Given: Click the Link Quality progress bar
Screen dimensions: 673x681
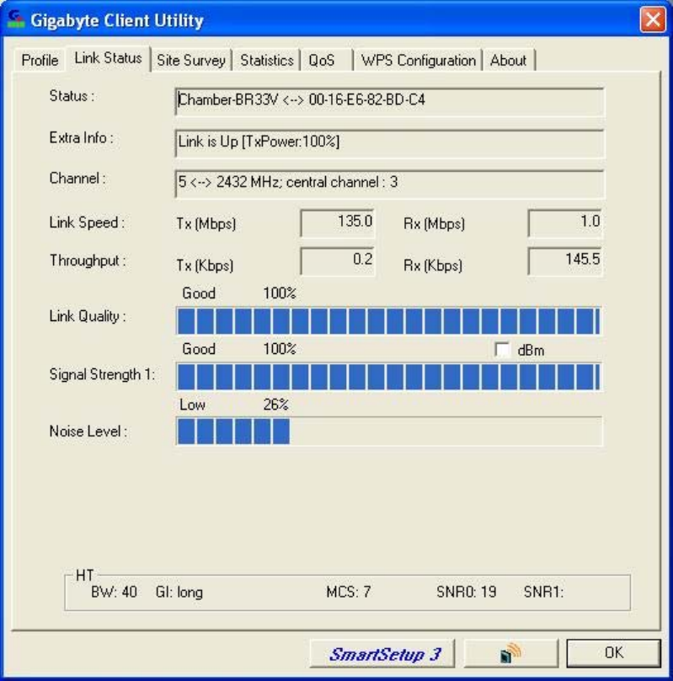Looking at the screenshot, I should point(389,321).
